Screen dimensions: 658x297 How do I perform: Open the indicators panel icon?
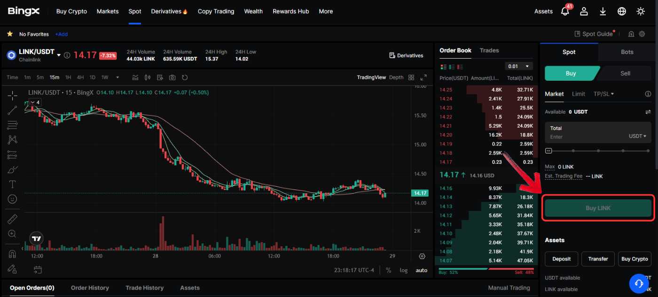(x=135, y=77)
